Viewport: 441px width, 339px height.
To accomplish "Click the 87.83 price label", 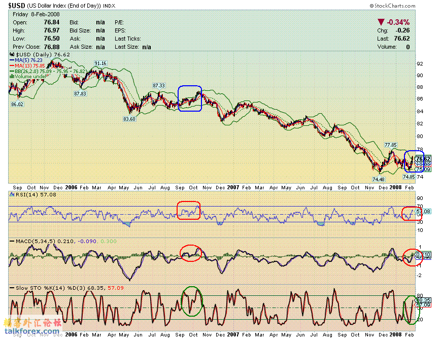I will click(80, 93).
